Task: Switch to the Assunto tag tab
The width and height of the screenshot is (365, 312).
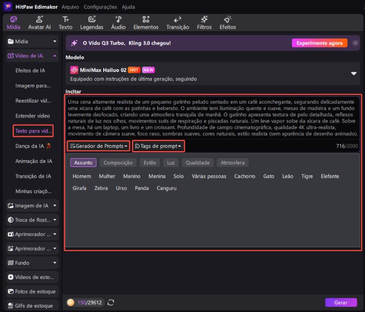Action: point(83,163)
